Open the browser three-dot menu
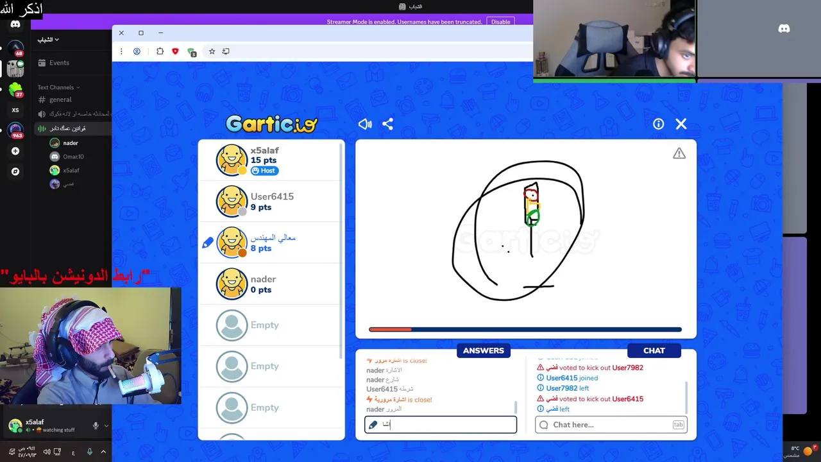Screen dimensions: 821x462 (x=121, y=51)
